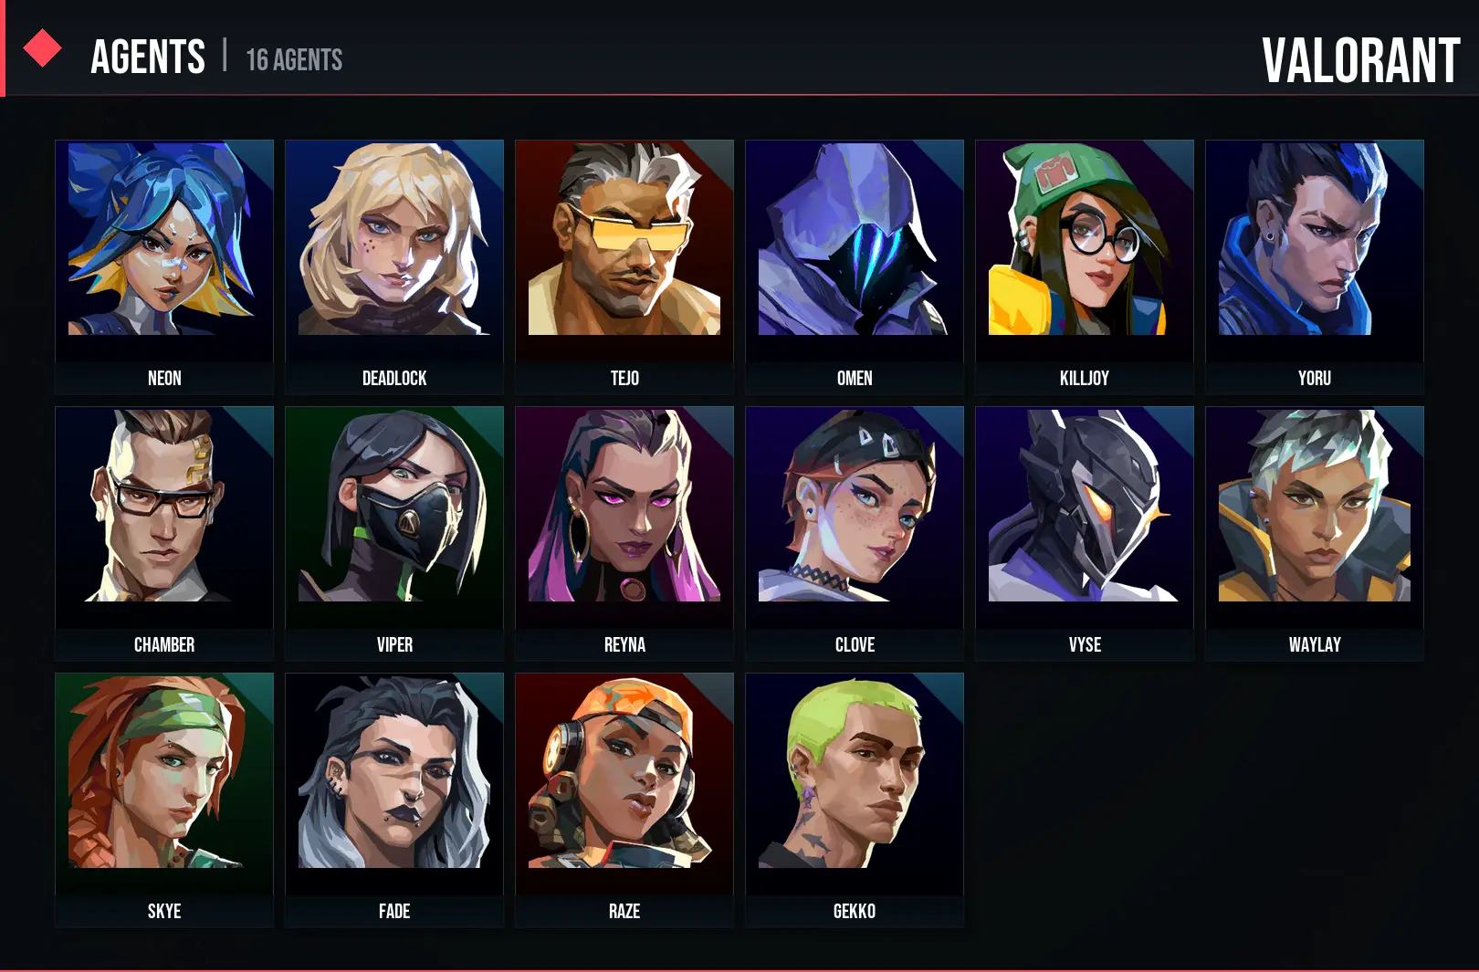Open the Skye agent card
The height and width of the screenshot is (972, 1479).
coord(164,800)
